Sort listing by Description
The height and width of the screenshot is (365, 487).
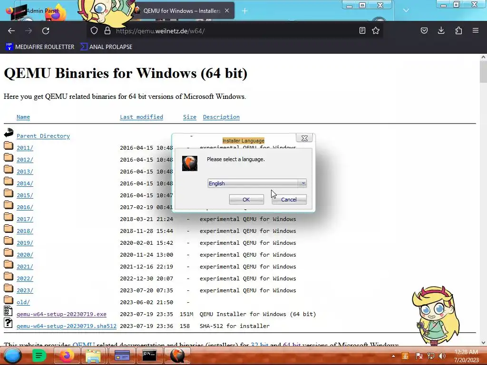click(x=221, y=117)
